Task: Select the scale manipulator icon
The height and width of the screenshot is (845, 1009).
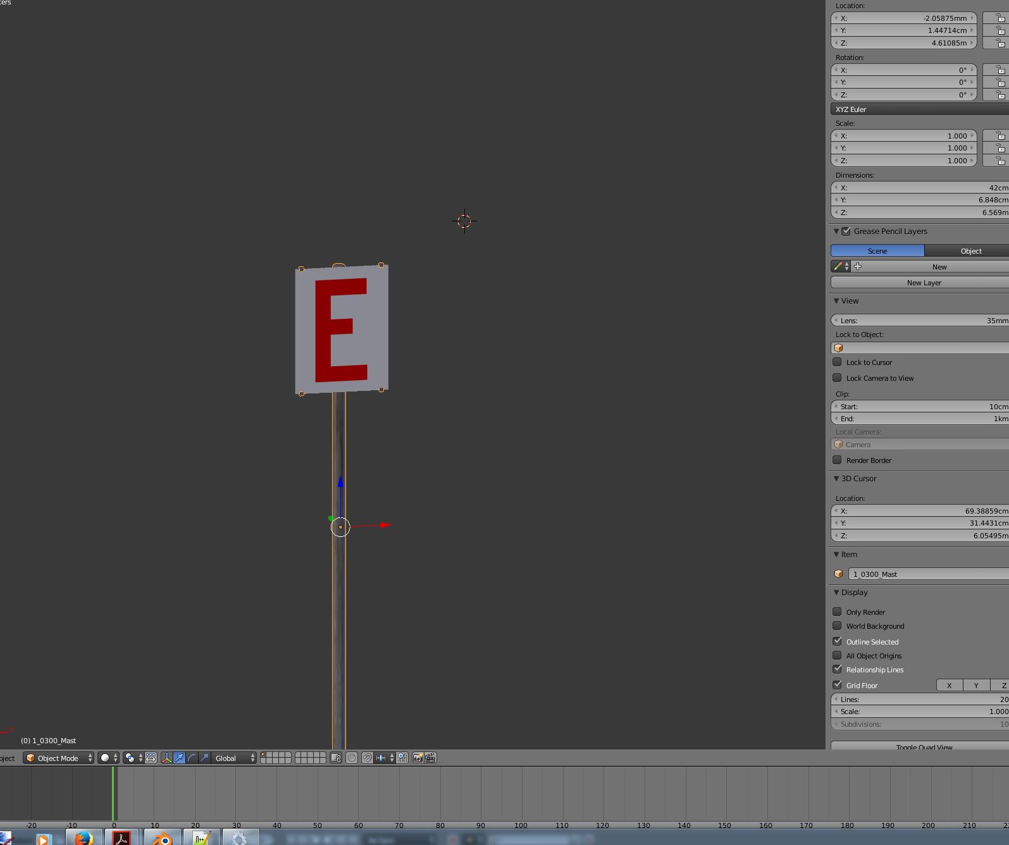Action: tap(204, 758)
